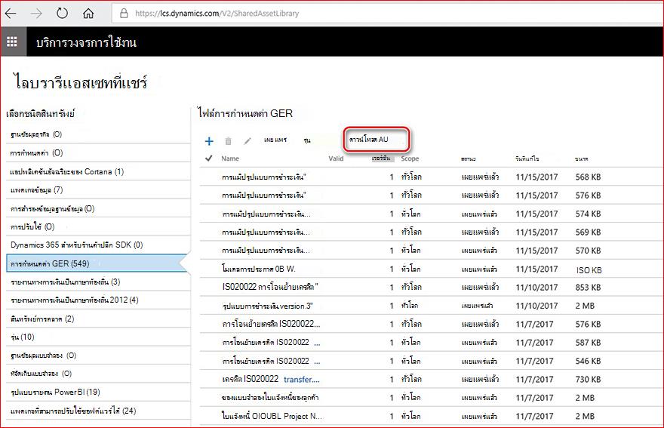Click the highlighted AU button in toolbar
Screen dimensions: 664x428
point(377,140)
